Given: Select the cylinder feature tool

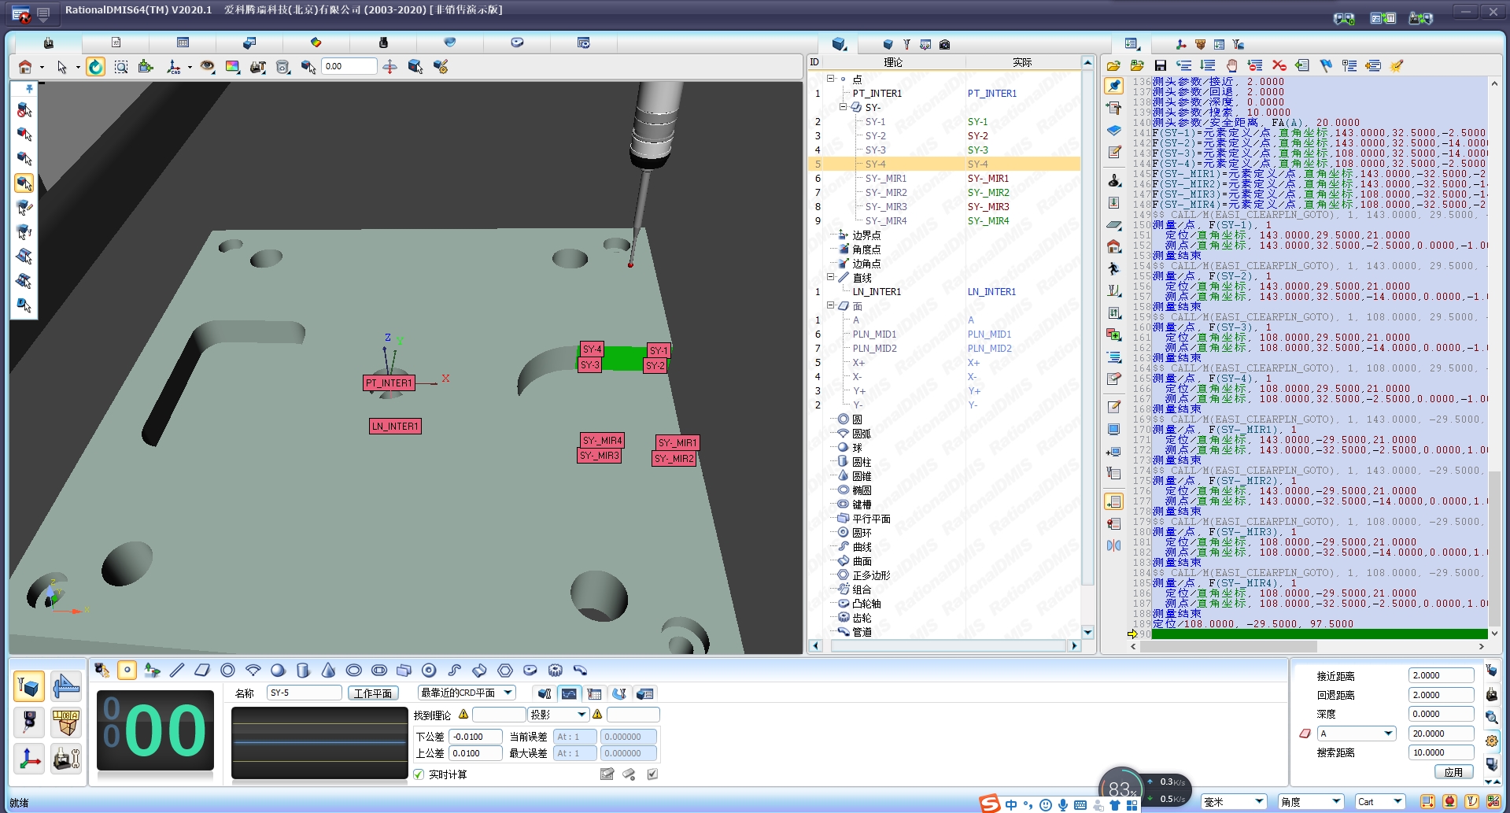Looking at the screenshot, I should pos(303,671).
